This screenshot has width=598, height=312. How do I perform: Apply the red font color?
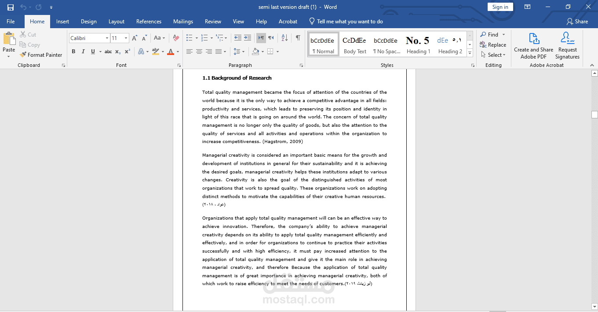coord(171,51)
